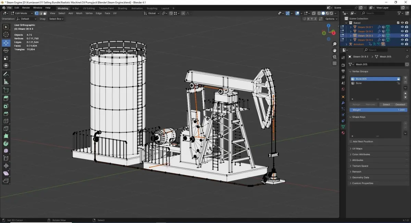Expand the Geometry Data panel

(x=360, y=178)
